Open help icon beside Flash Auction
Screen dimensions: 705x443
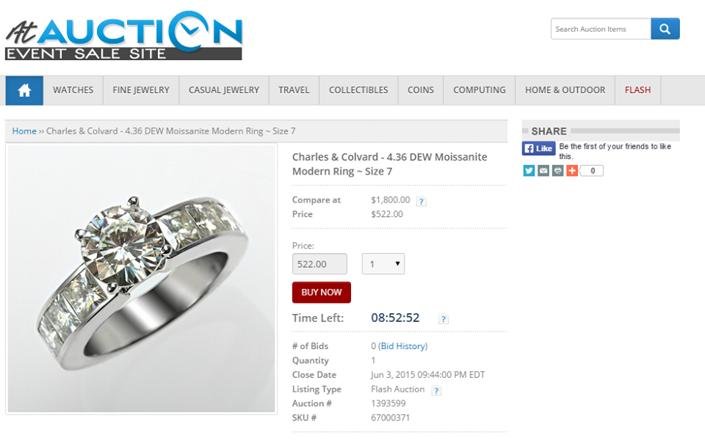click(436, 391)
